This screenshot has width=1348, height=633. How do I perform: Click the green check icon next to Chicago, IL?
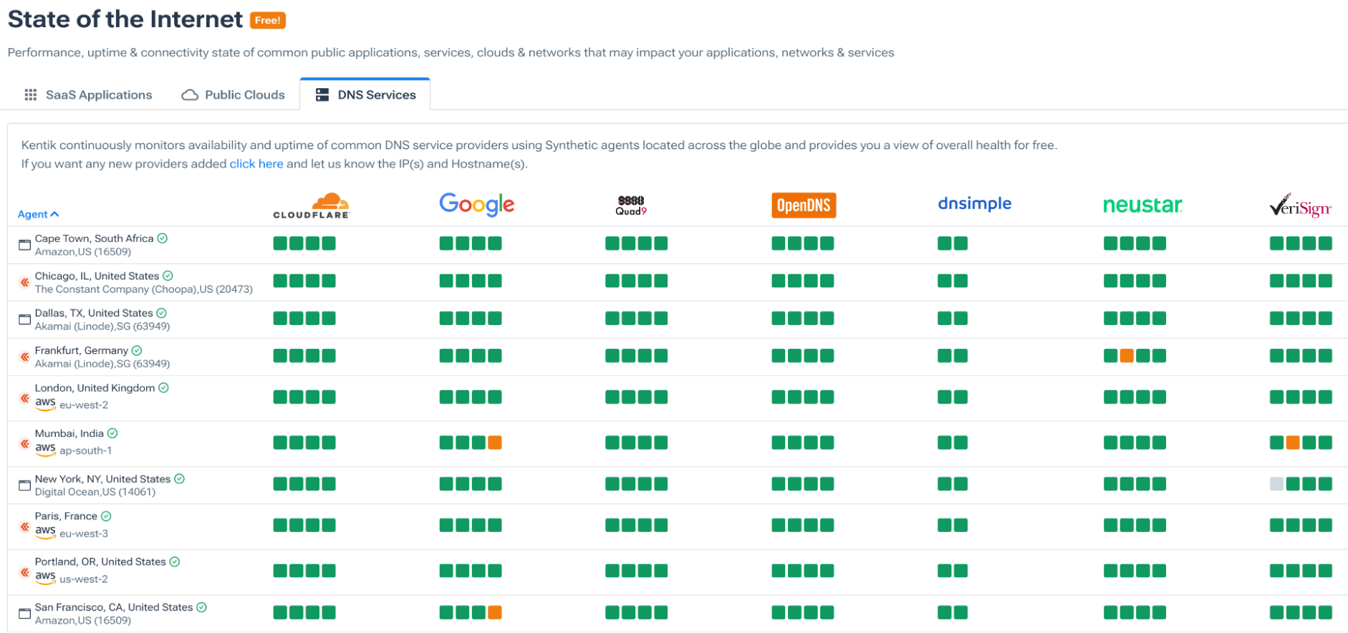click(168, 276)
